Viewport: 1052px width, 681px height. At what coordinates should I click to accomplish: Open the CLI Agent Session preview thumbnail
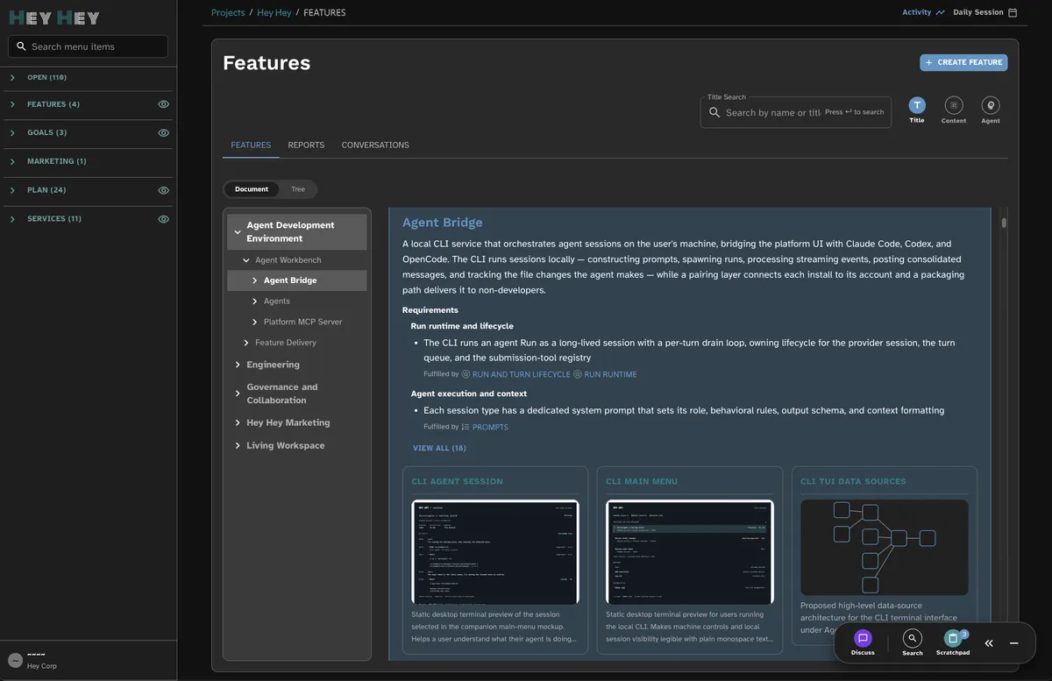495,552
